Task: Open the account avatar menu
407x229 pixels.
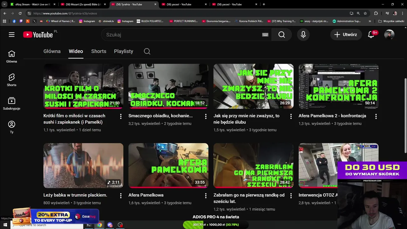Action: (389, 35)
